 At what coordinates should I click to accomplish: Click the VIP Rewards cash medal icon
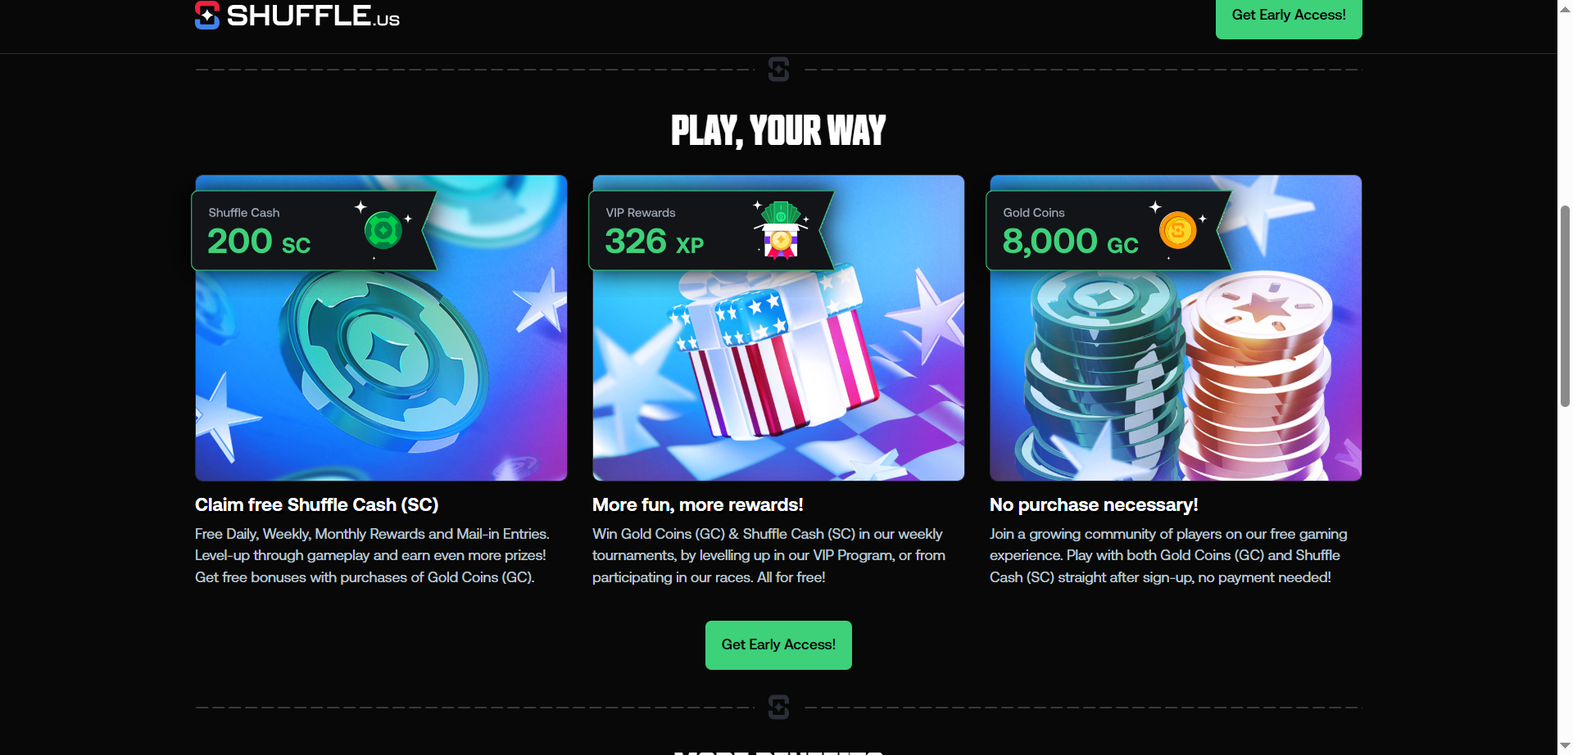tap(781, 230)
